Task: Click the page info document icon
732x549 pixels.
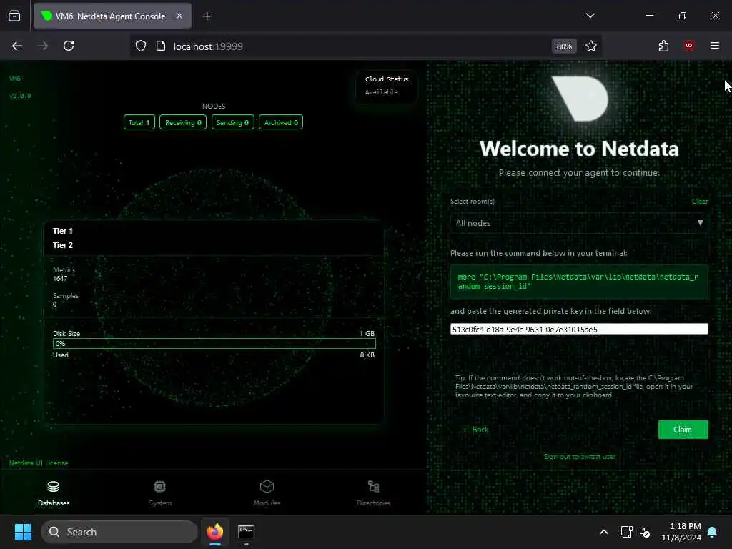Action: click(x=161, y=46)
